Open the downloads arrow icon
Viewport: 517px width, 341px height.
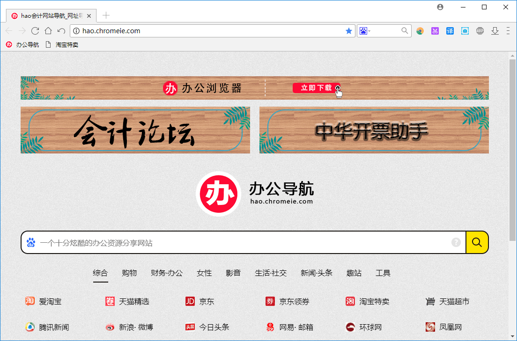pos(495,31)
